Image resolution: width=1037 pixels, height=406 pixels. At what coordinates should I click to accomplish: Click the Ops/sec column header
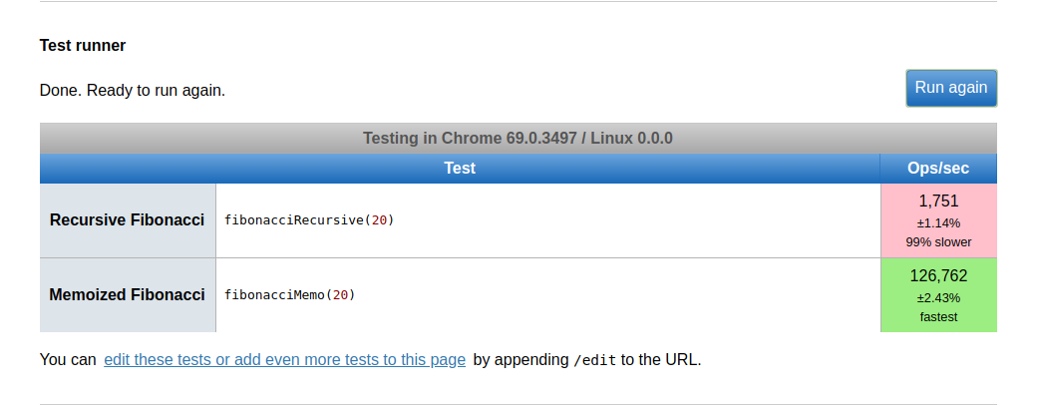(x=937, y=169)
